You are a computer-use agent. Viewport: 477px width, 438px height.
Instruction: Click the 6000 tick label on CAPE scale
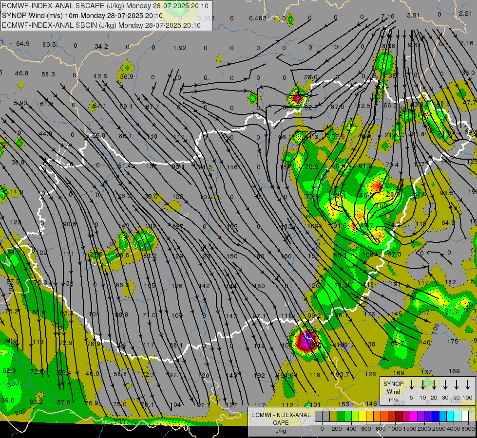pyautogui.click(x=468, y=429)
